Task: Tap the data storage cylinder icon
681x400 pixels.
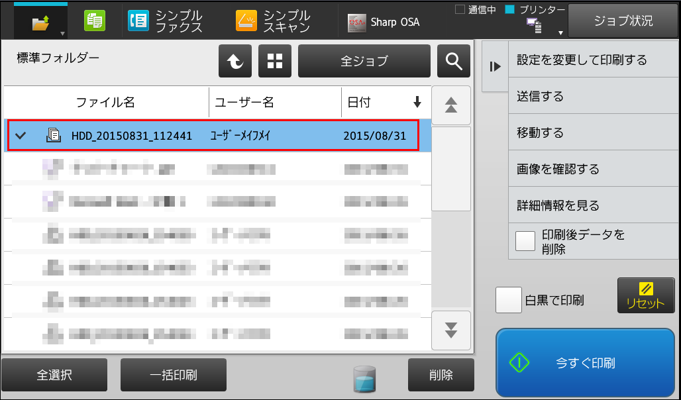Action: pyautogui.click(x=364, y=379)
